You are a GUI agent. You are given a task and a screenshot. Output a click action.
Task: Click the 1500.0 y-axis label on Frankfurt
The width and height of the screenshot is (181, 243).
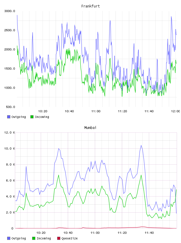[x=10, y=69]
